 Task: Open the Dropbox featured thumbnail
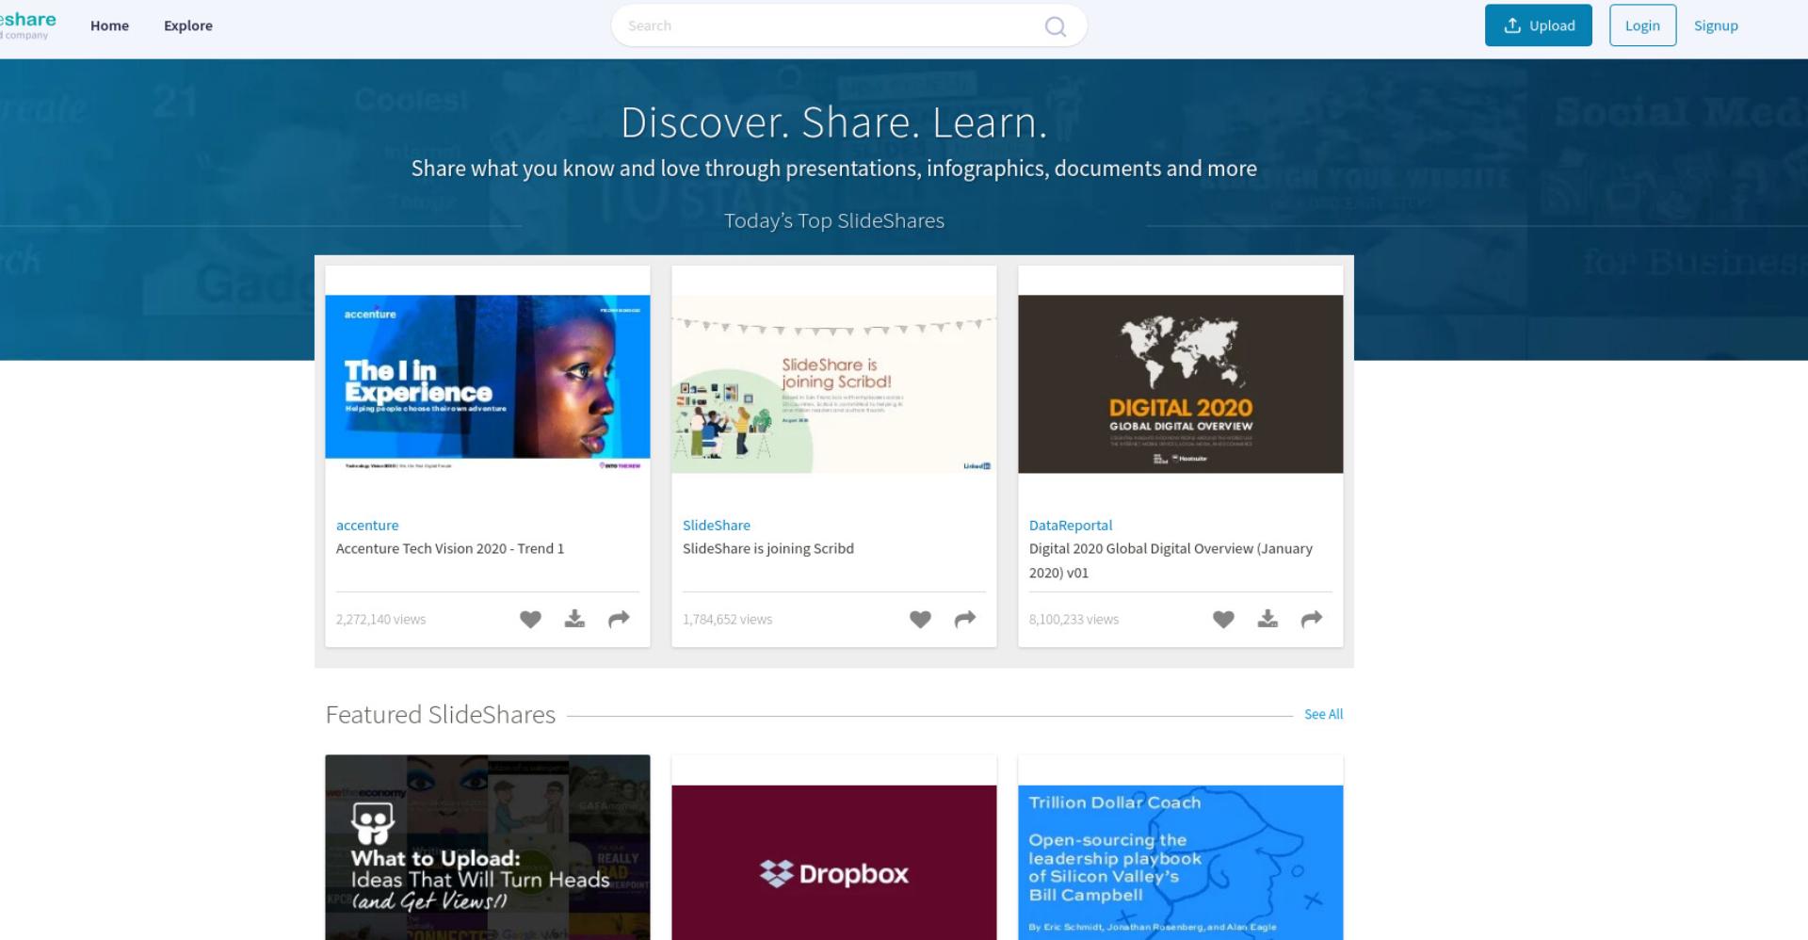pos(834,862)
